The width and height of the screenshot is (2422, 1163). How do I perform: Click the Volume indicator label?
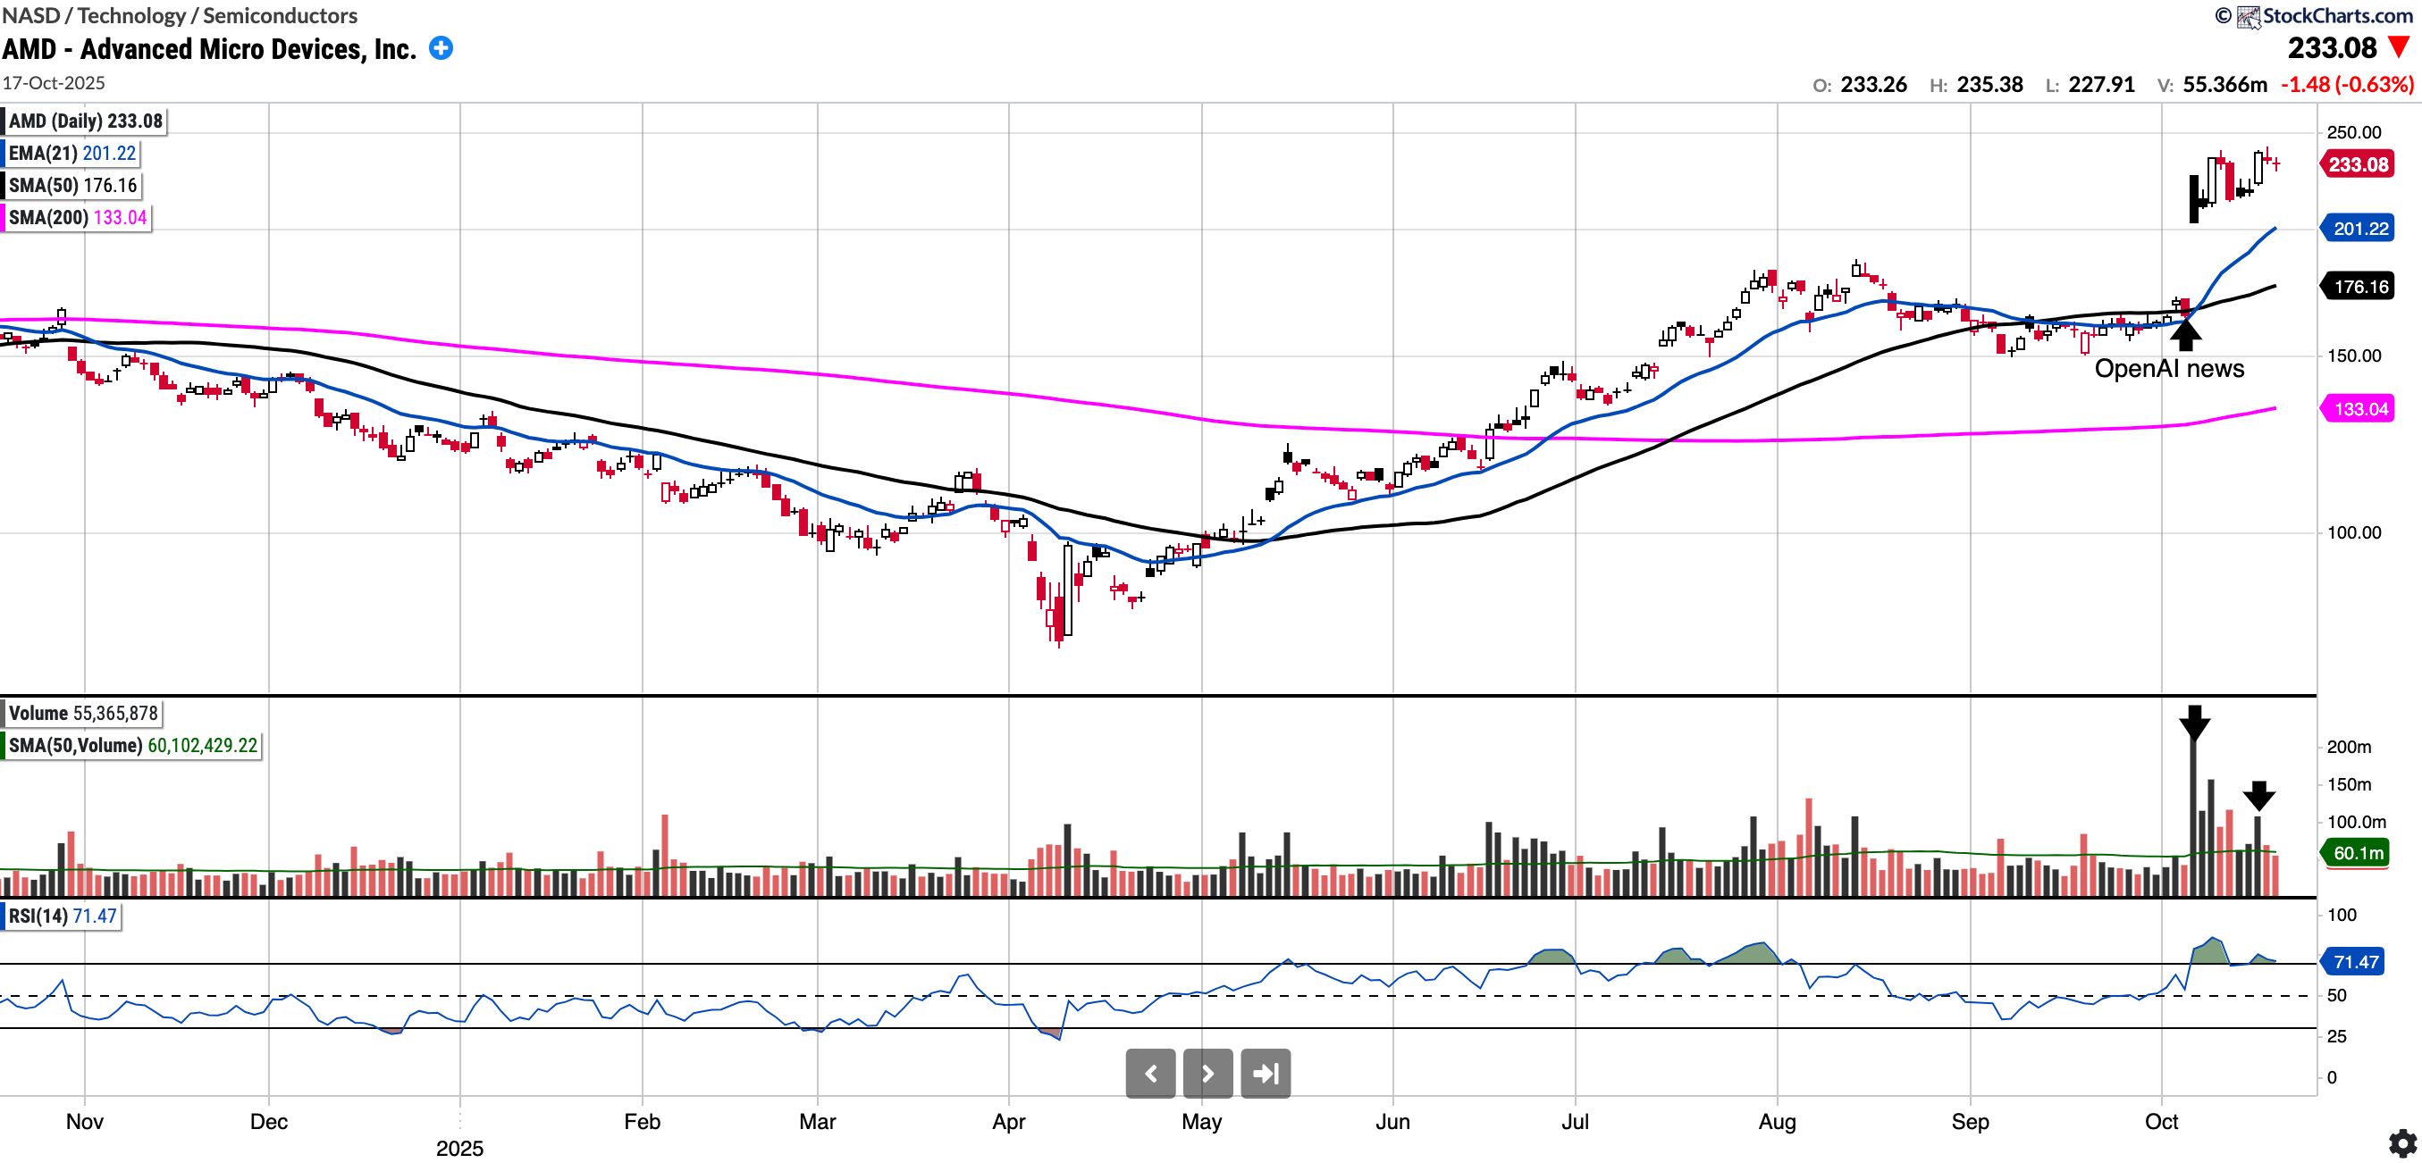83,713
